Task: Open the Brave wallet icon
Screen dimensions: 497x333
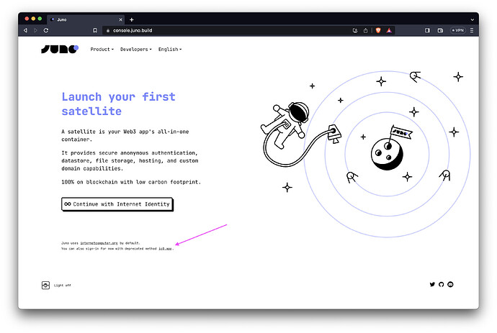Action: tap(440, 30)
